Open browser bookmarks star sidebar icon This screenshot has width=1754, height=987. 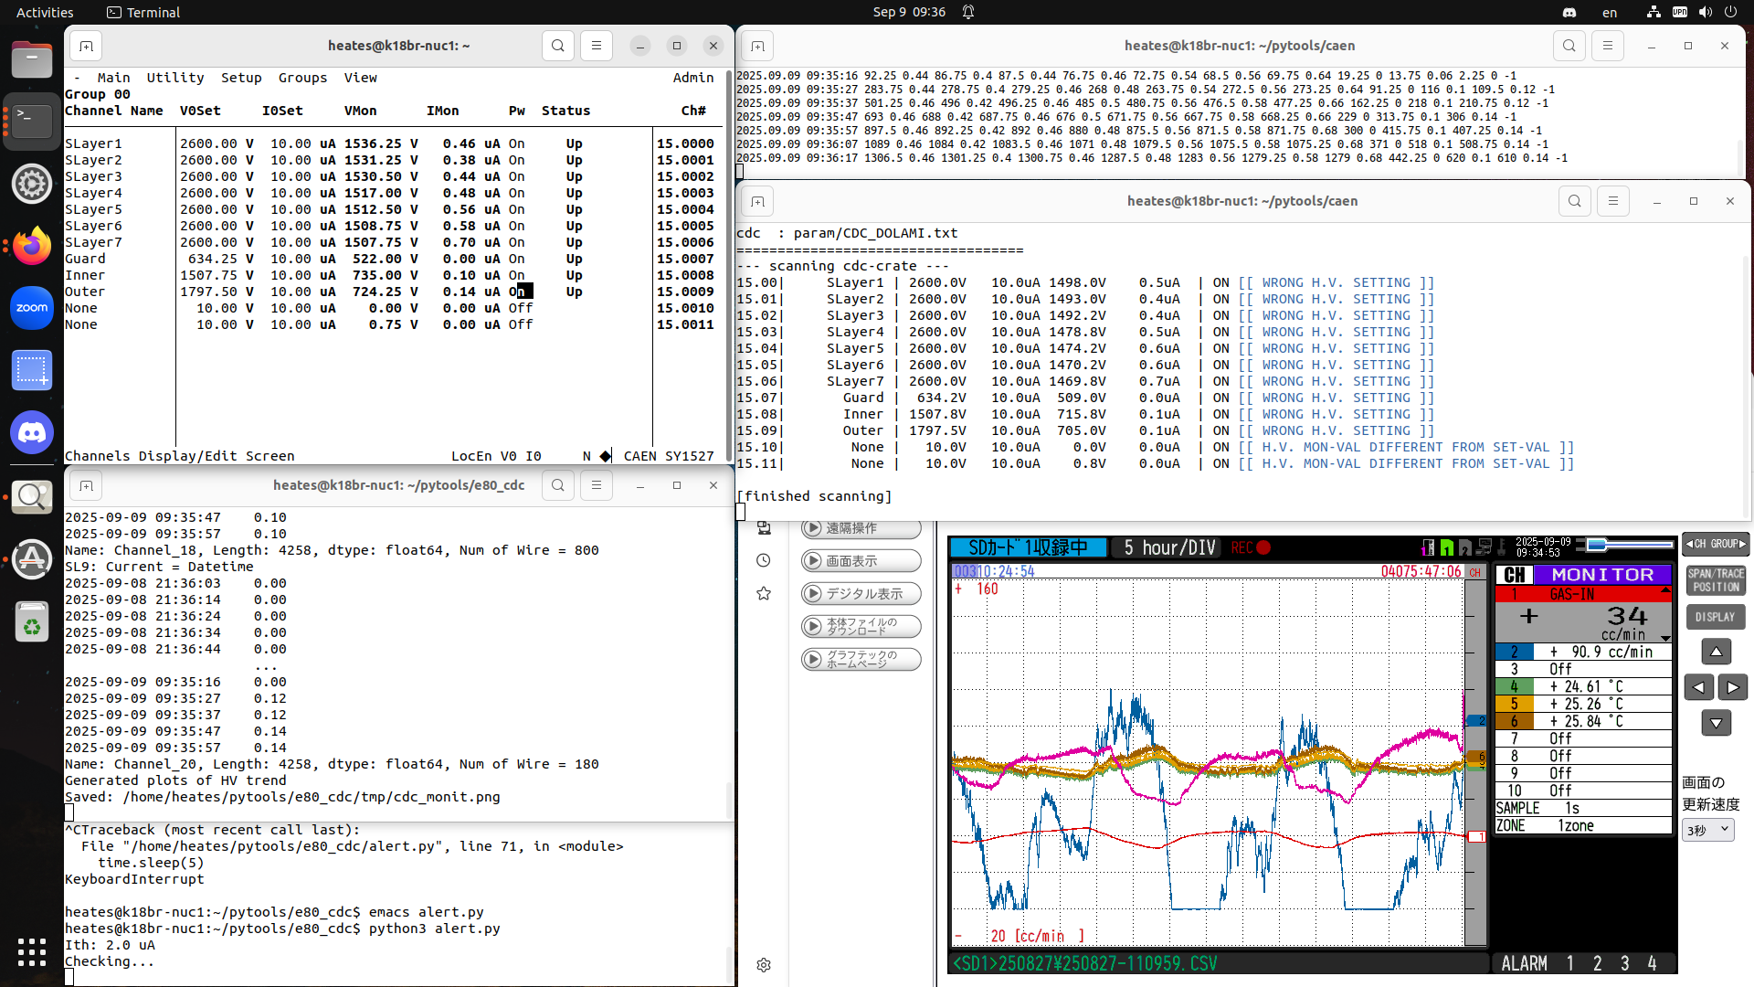tap(764, 593)
